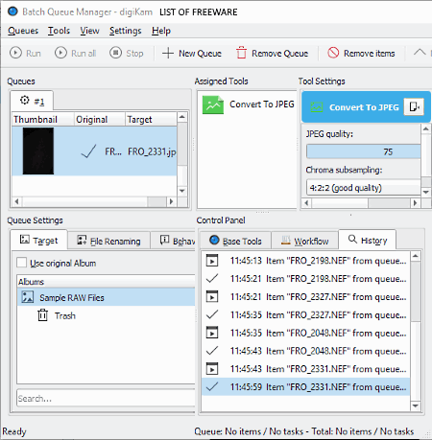The height and width of the screenshot is (440, 432).
Task: Select history entry 11:45:21 FRO_2327.NEF
Action: (x=305, y=297)
